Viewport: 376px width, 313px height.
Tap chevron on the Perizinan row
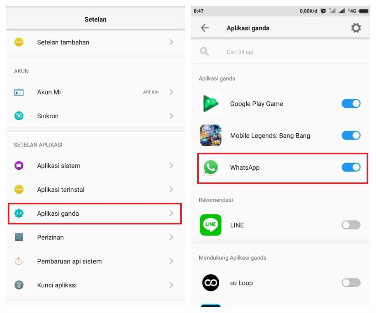coord(171,237)
